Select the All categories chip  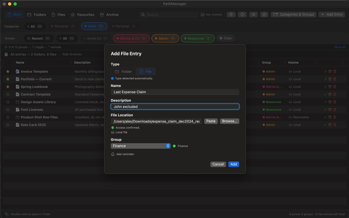click(34, 26)
